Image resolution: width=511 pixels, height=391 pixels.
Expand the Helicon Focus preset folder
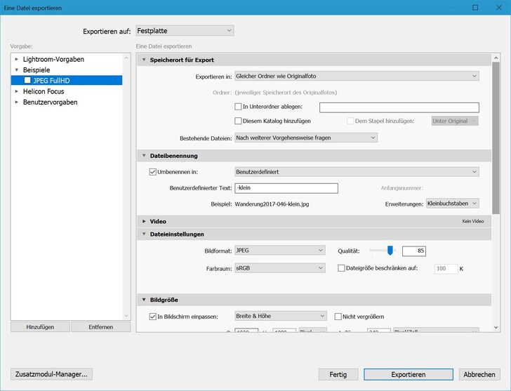pyautogui.click(x=17, y=91)
